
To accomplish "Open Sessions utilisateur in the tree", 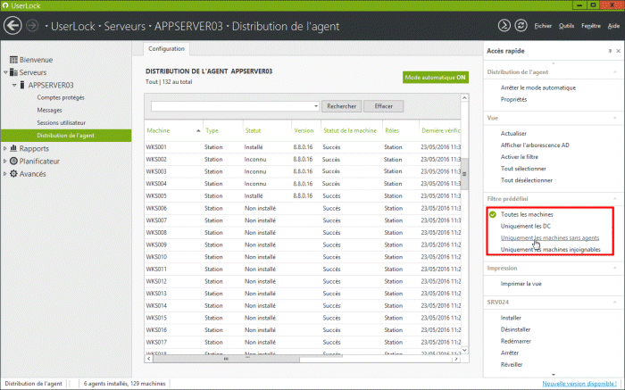I will point(61,122).
